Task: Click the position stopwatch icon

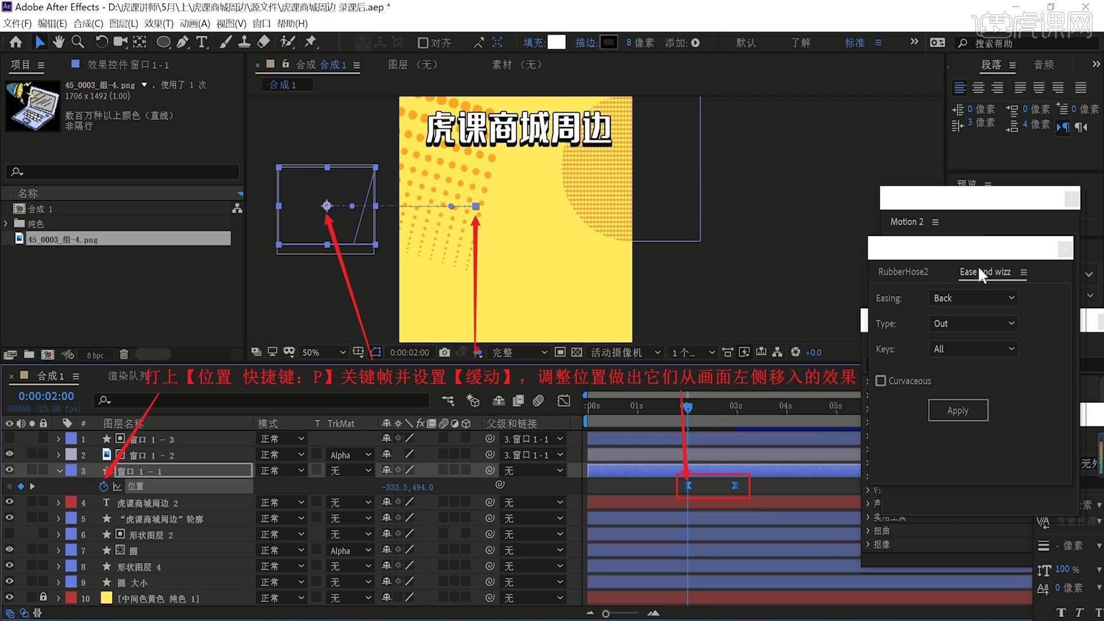Action: (x=103, y=486)
